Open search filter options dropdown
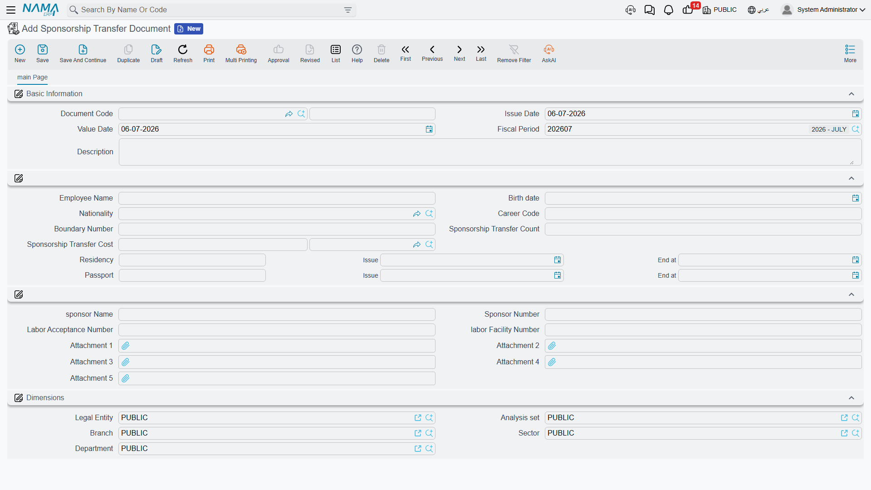This screenshot has height=490, width=871. [348, 10]
